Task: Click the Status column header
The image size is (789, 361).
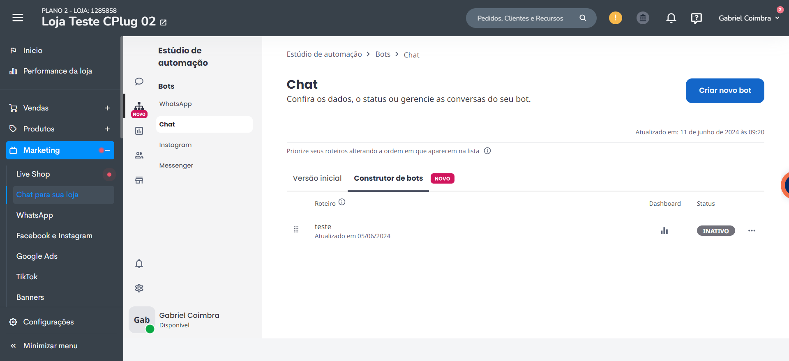Action: [x=706, y=204]
